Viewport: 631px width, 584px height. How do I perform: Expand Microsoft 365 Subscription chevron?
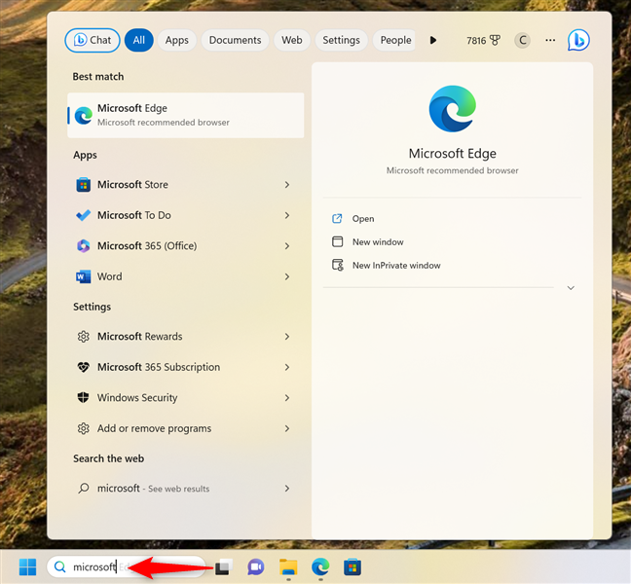pyautogui.click(x=287, y=367)
